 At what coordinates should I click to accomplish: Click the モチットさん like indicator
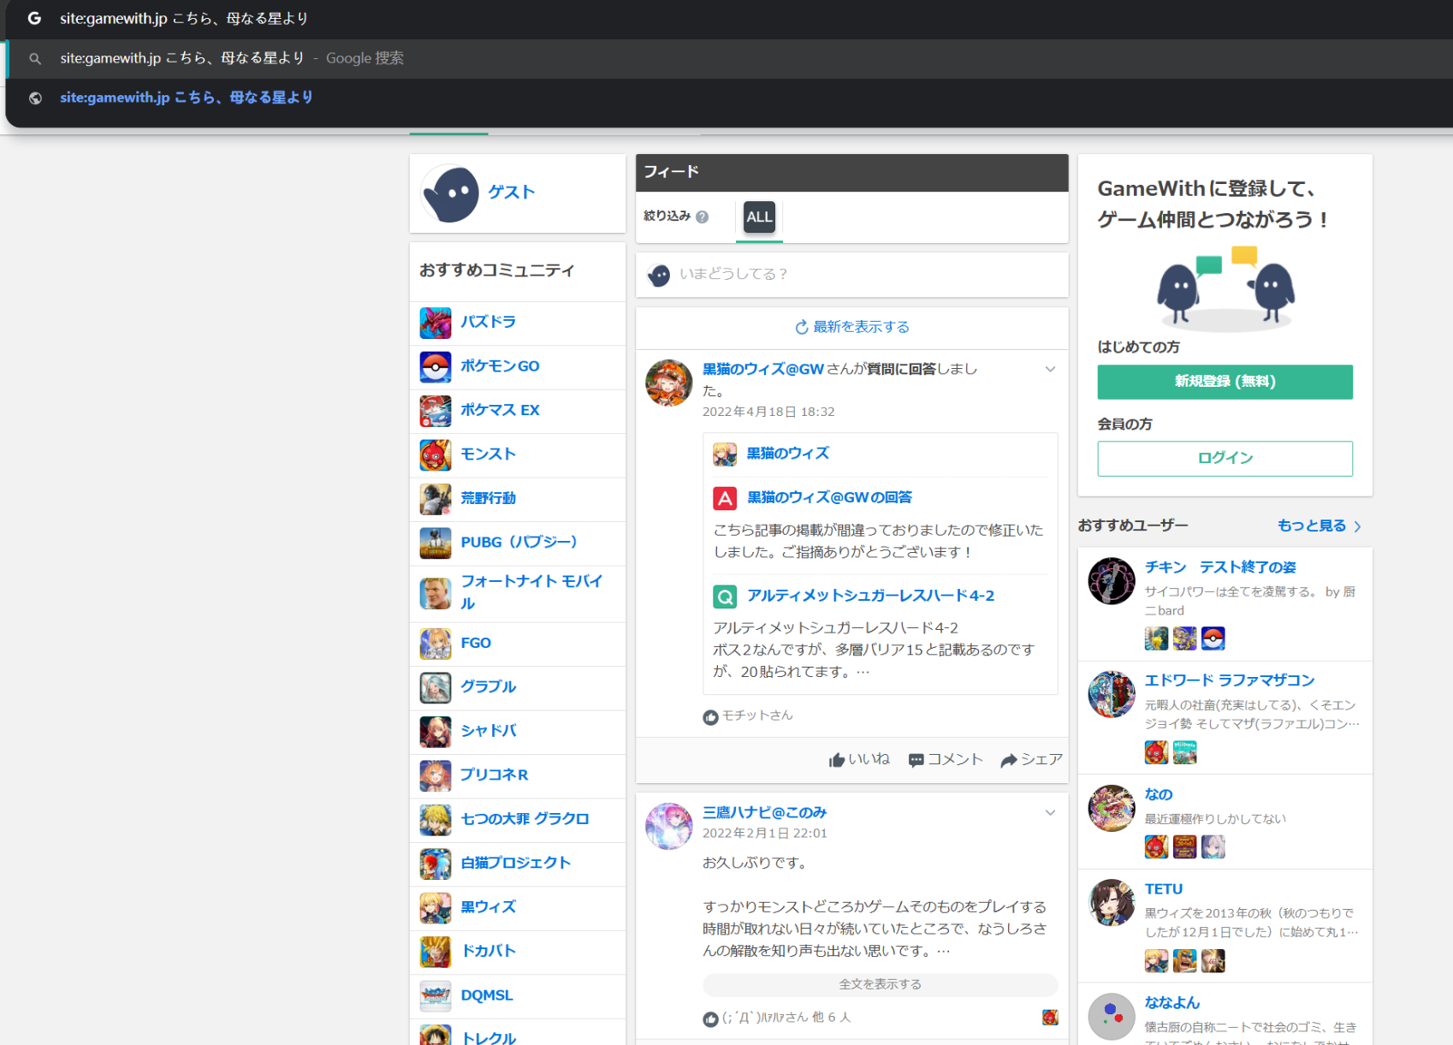(x=748, y=716)
